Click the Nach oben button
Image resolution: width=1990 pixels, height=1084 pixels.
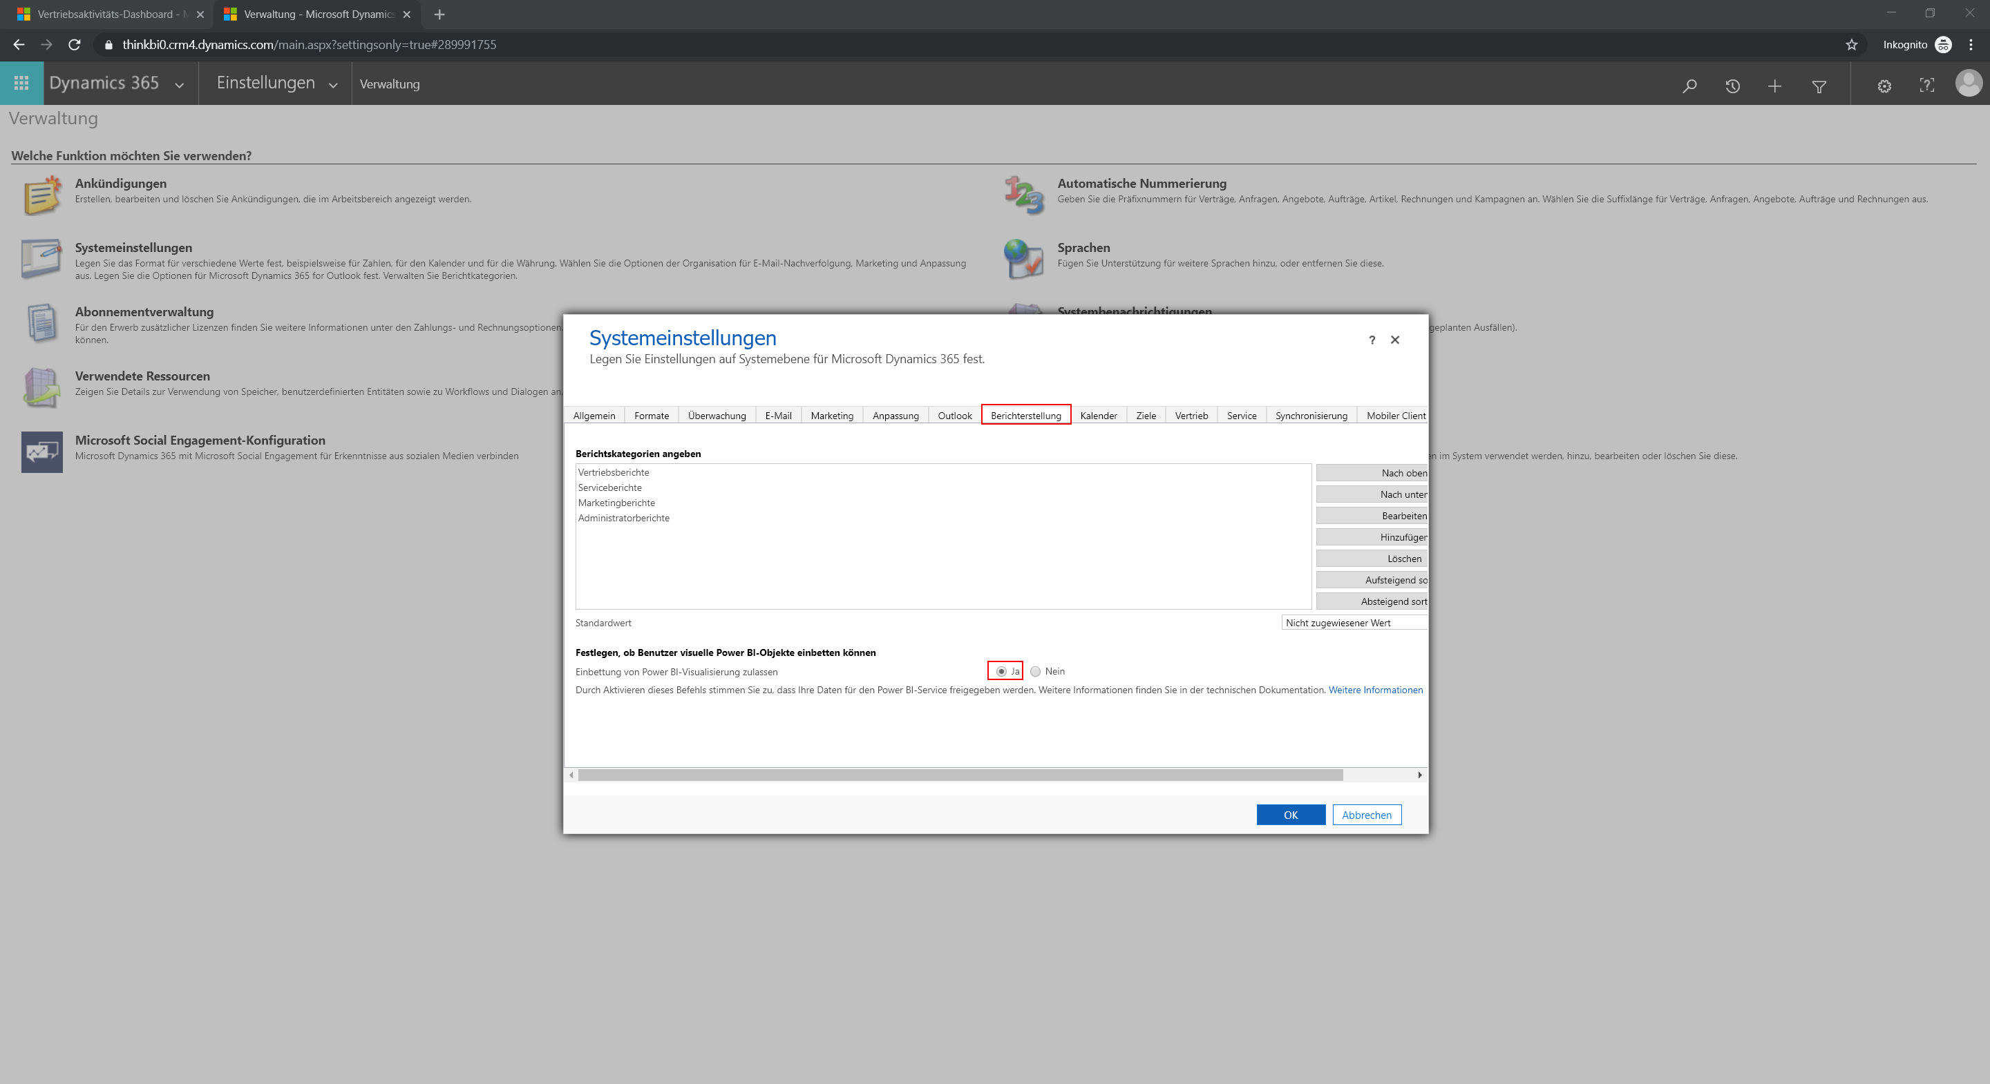coord(1372,473)
